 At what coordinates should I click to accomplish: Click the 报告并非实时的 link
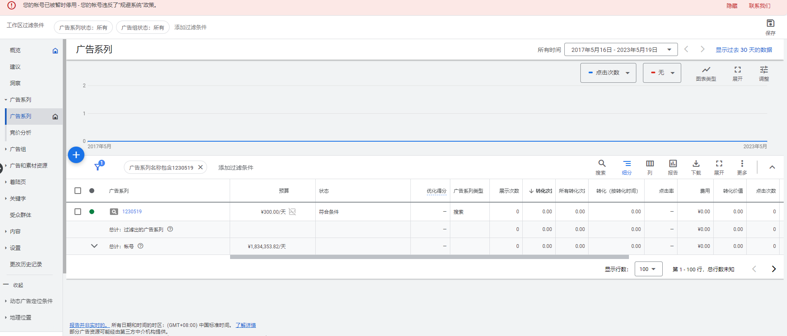pyautogui.click(x=88, y=325)
